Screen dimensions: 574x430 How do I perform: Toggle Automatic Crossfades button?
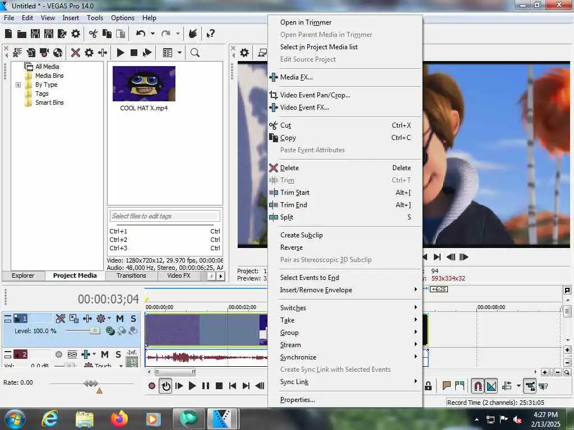[491, 386]
